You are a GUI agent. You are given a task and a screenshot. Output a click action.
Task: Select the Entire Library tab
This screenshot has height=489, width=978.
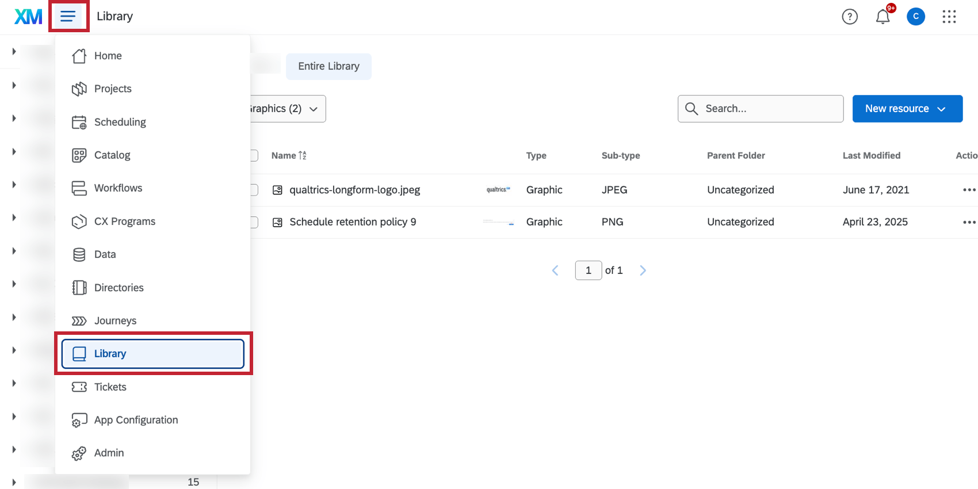pos(328,66)
